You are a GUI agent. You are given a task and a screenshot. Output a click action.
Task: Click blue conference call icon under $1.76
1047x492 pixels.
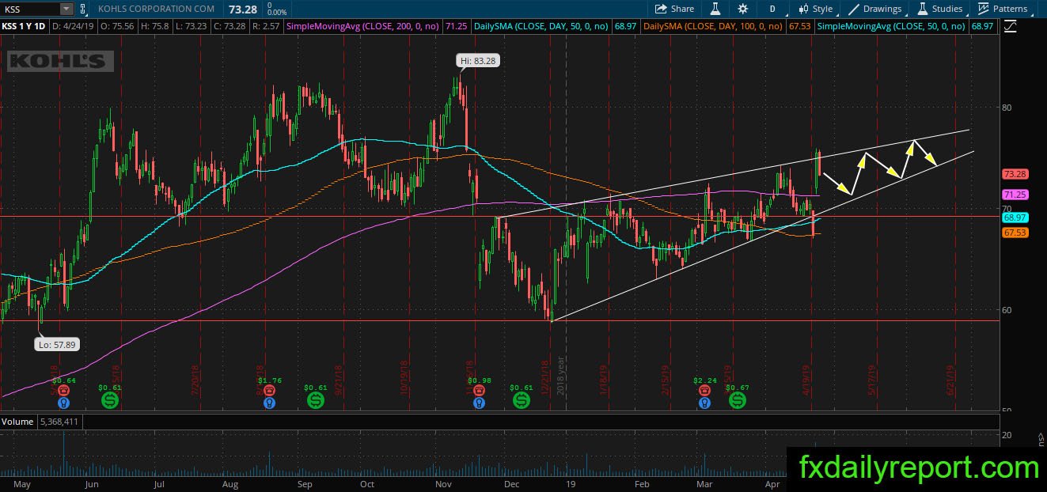[x=270, y=402]
